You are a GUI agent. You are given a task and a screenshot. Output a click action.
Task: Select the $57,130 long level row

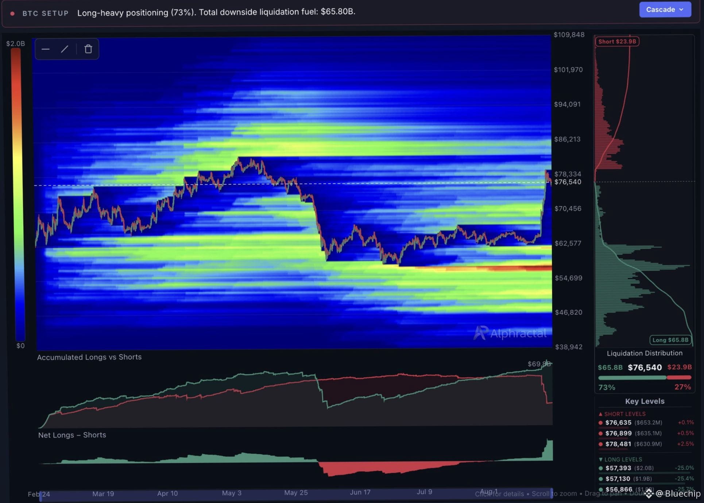point(646,479)
